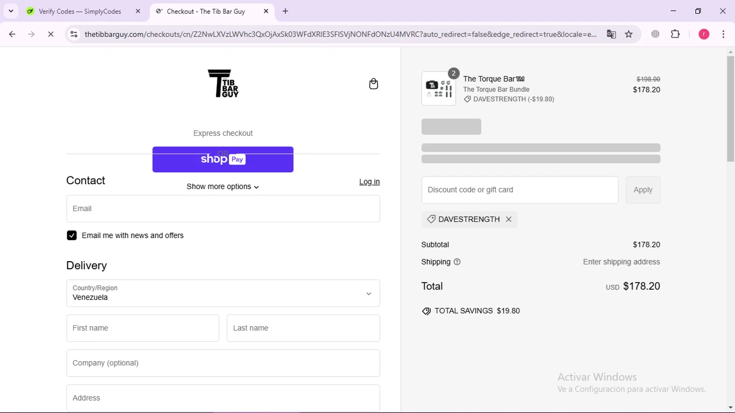The width and height of the screenshot is (735, 413).
Task: Focus the First name field
Action: coord(143,328)
